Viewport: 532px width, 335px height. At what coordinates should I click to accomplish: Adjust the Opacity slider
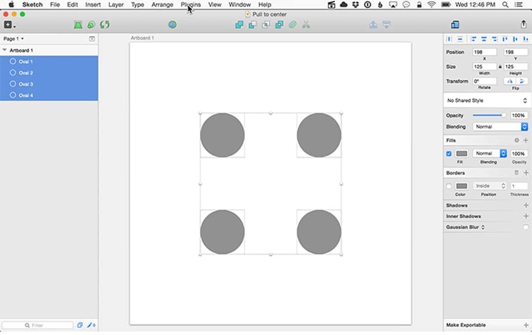[489, 116]
